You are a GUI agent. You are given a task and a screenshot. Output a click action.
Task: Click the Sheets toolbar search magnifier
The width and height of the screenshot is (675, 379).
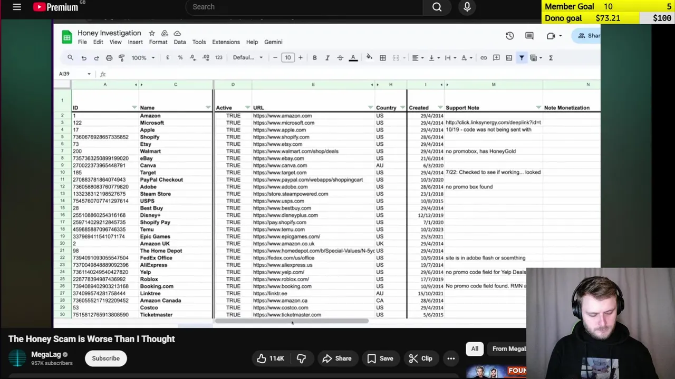[x=70, y=57]
